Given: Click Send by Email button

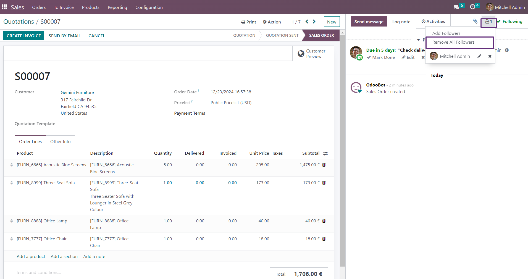Looking at the screenshot, I should [65, 36].
